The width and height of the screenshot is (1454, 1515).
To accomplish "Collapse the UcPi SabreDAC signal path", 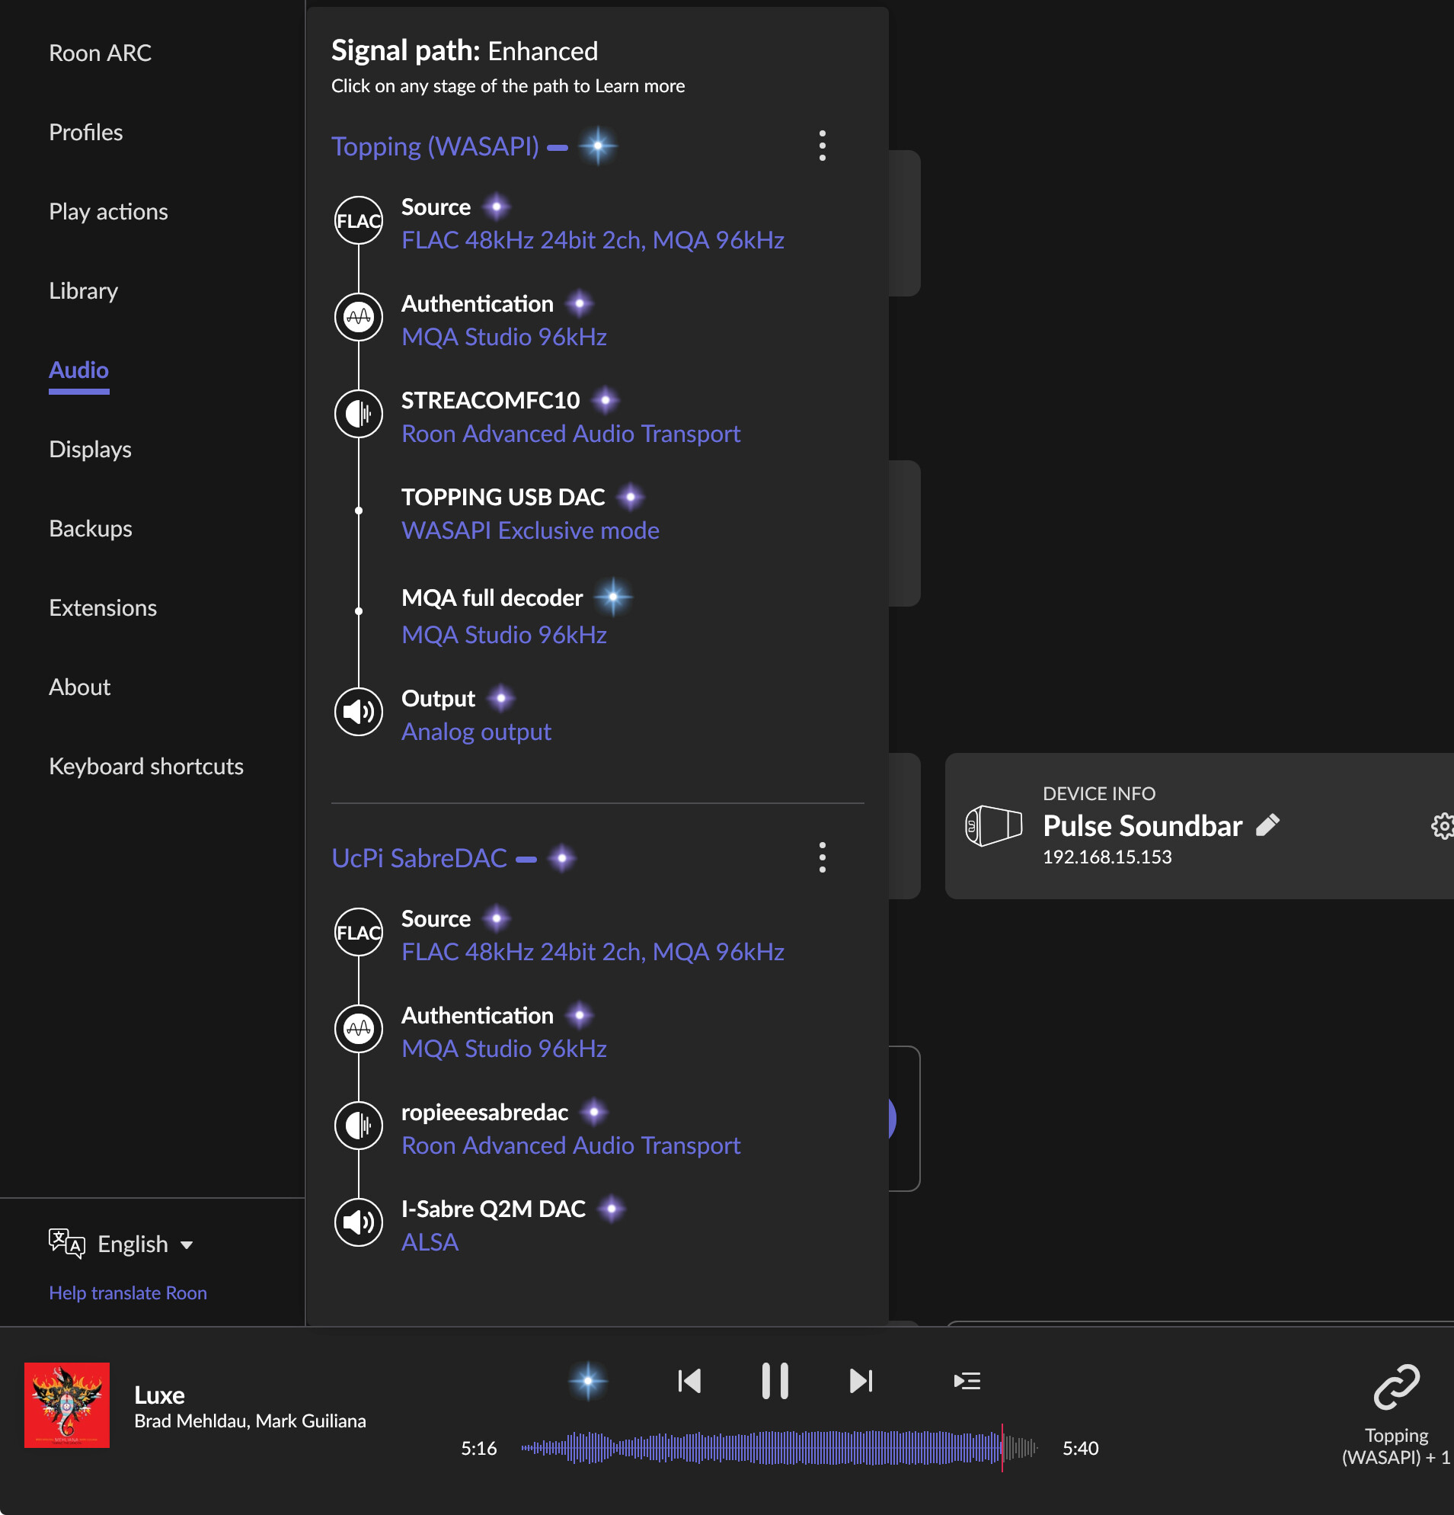I will point(526,859).
